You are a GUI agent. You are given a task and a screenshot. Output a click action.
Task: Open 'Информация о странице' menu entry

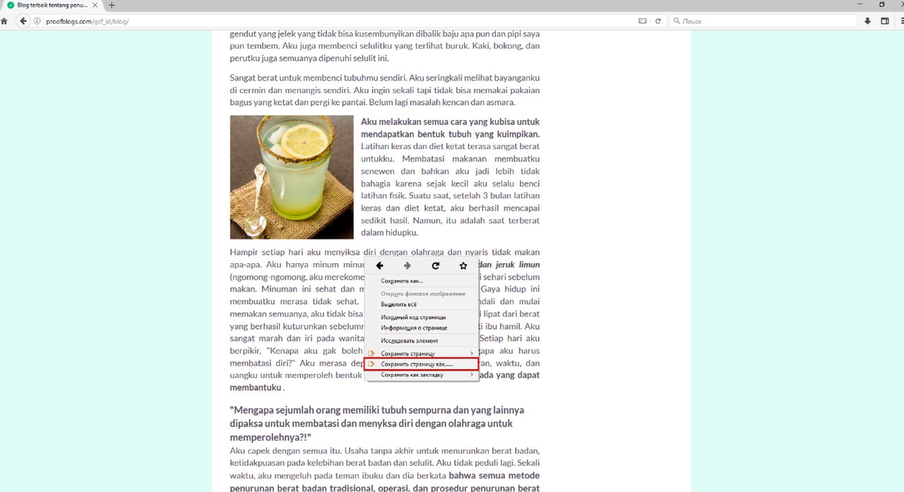[422, 328]
